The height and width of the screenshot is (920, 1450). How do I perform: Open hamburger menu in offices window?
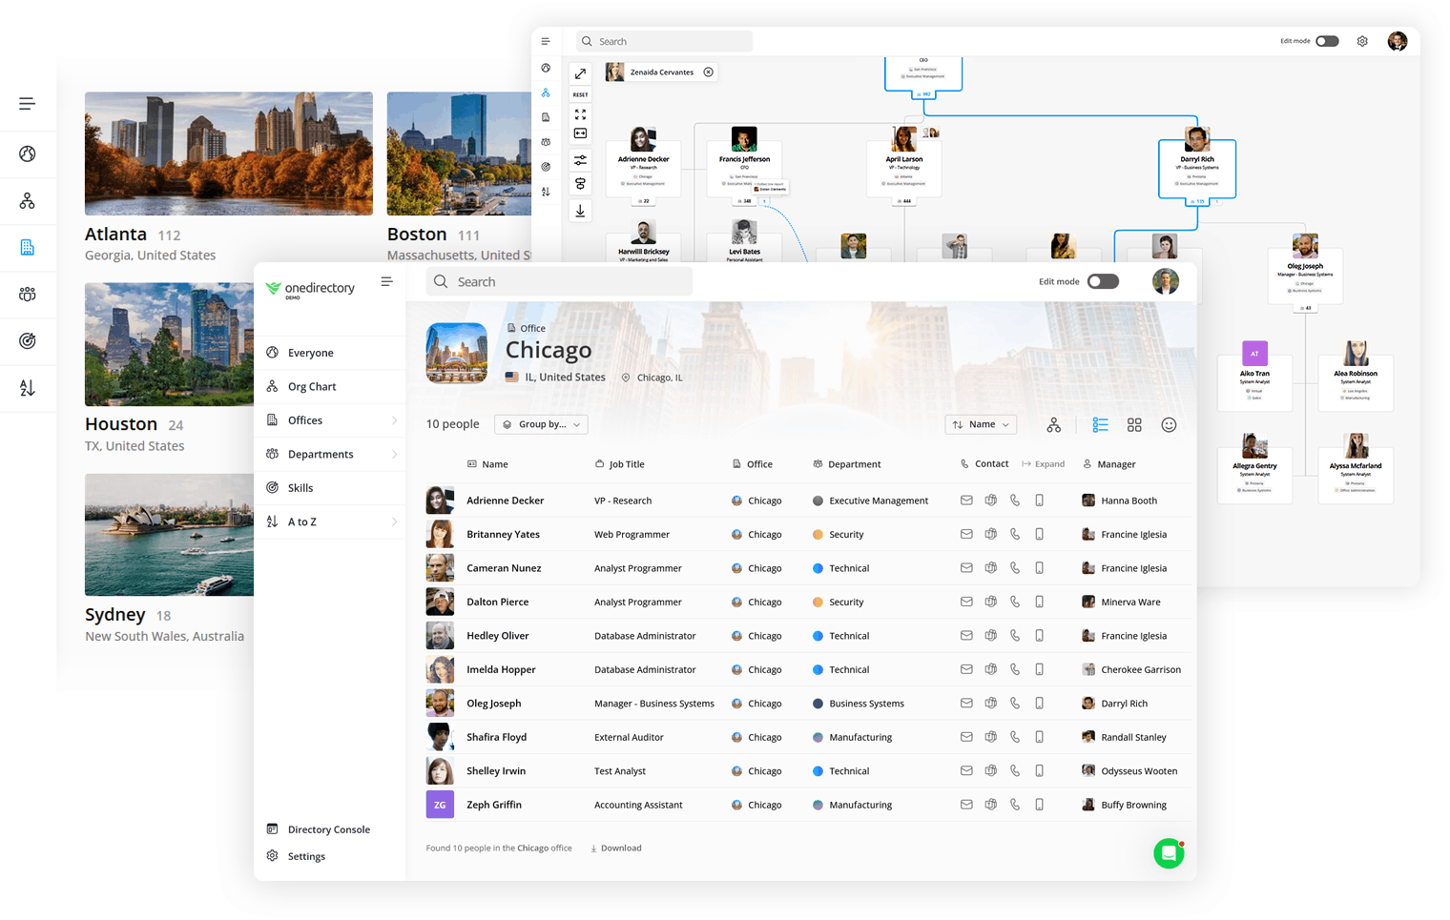28,103
